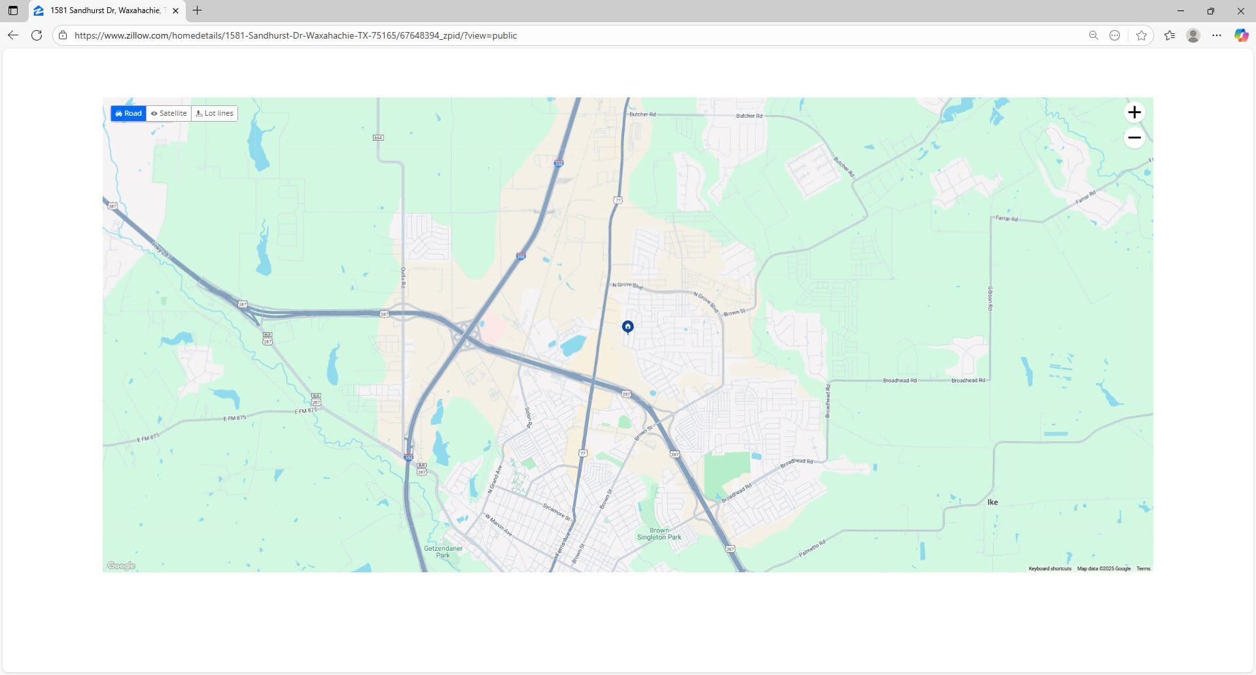Open Copilot sidebar
Image resolution: width=1256 pixels, height=675 pixels.
1240,36
